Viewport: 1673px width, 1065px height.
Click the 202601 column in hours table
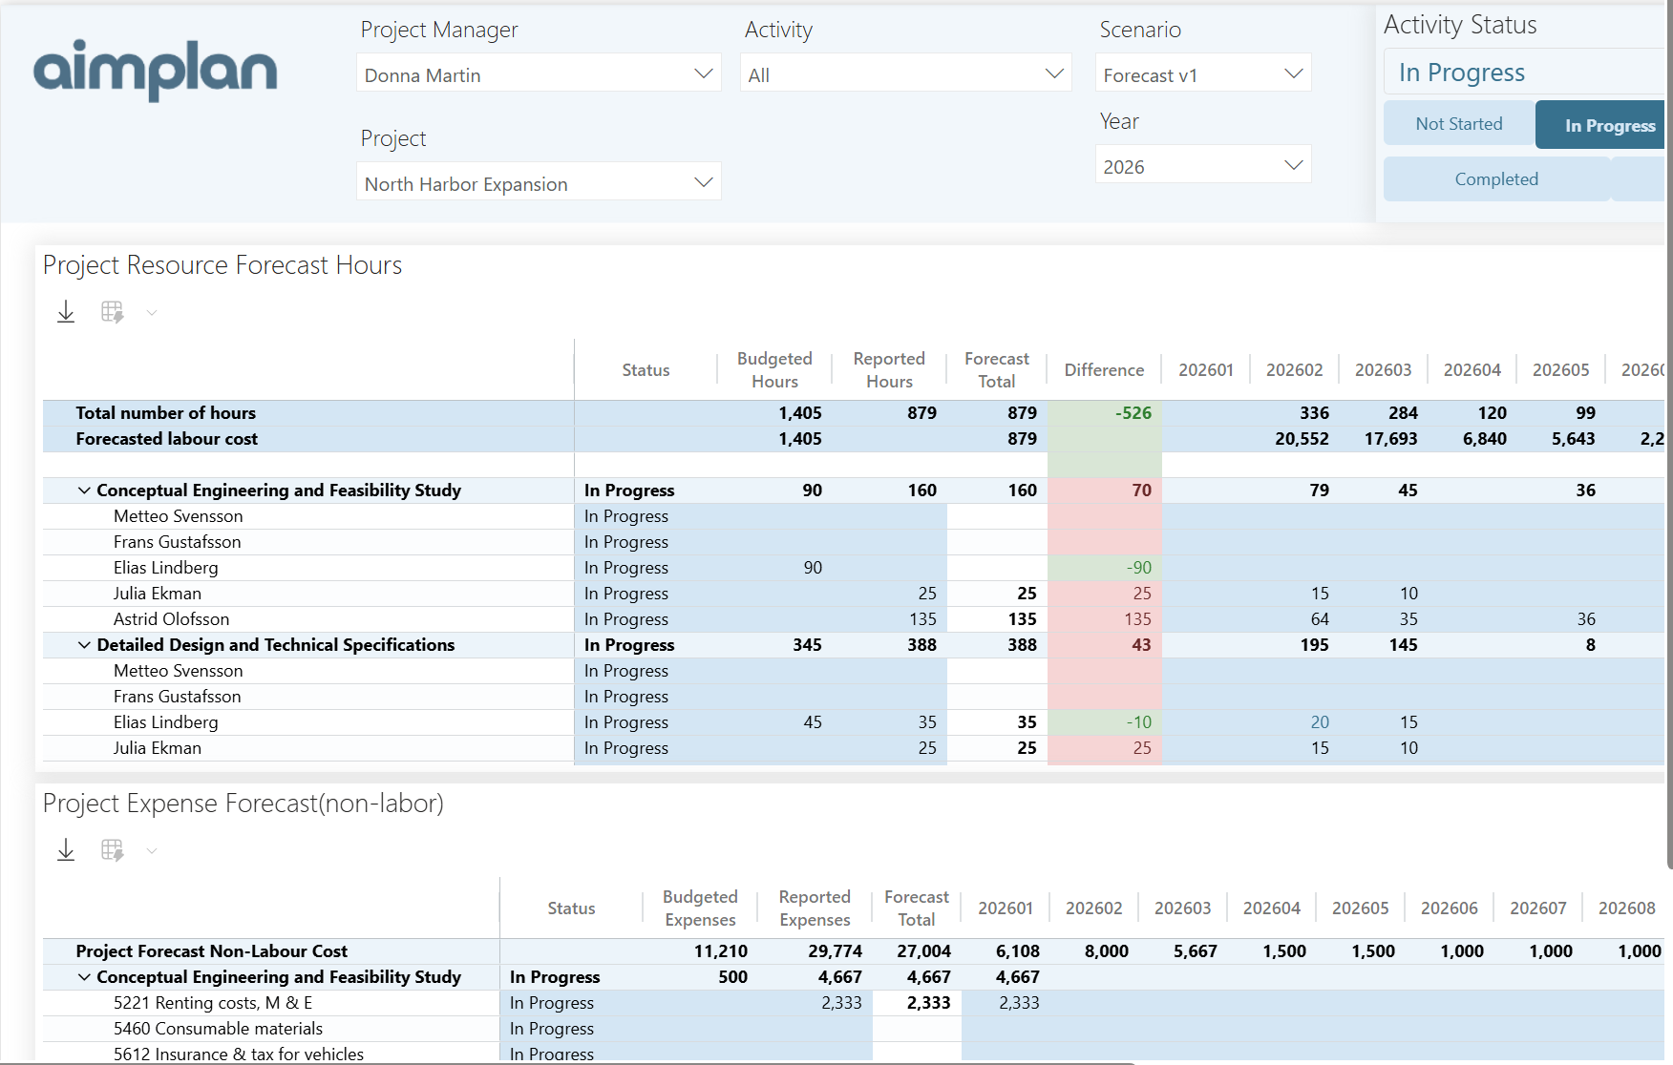(x=1206, y=370)
